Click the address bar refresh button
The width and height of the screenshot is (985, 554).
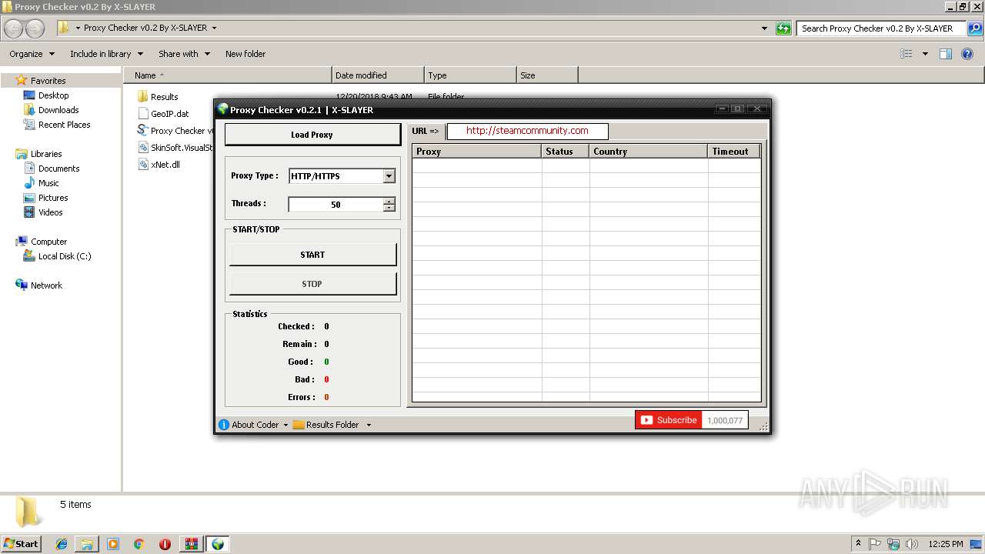click(783, 28)
